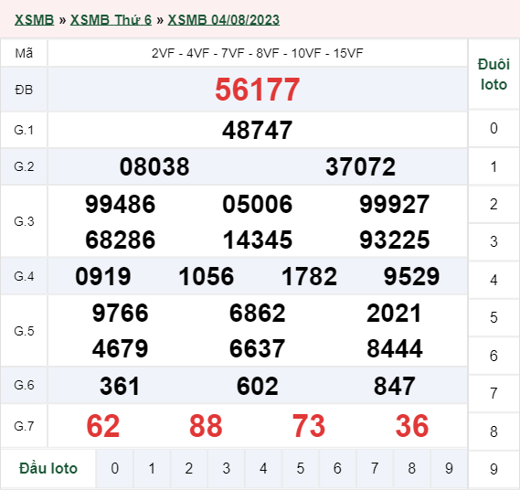
Task: Open the XSMB breadcrumb link
Action: [34, 20]
